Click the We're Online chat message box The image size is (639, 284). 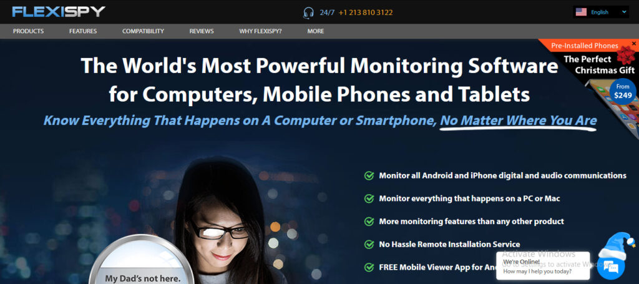click(x=543, y=266)
